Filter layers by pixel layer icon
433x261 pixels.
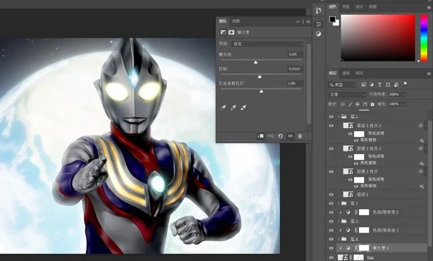364,85
